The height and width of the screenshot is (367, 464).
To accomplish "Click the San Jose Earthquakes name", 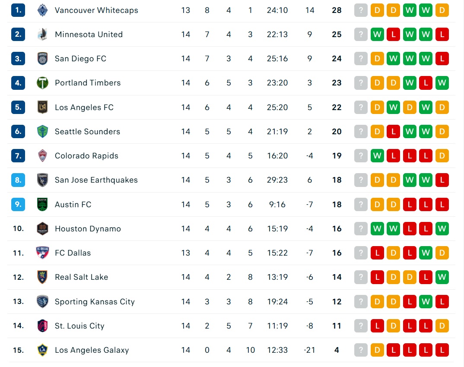I will pyautogui.click(x=96, y=180).
